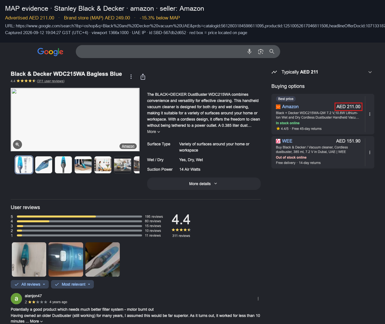Open the third user review photo

[103, 259]
